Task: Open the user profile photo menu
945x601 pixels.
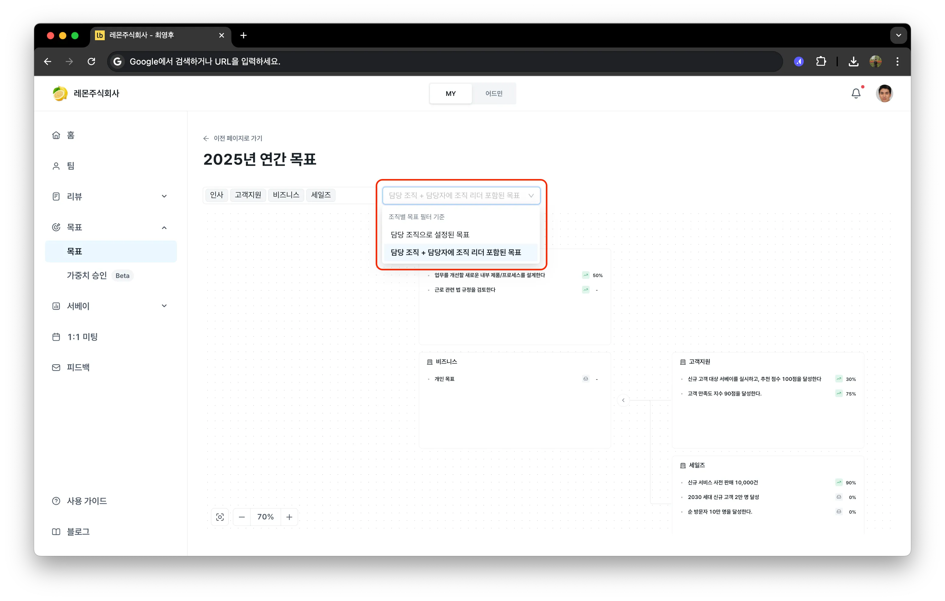Action: [884, 93]
